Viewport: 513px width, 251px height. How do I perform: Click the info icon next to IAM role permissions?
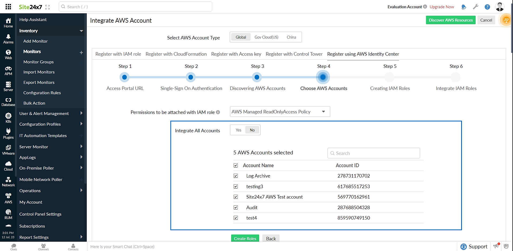[x=218, y=112]
